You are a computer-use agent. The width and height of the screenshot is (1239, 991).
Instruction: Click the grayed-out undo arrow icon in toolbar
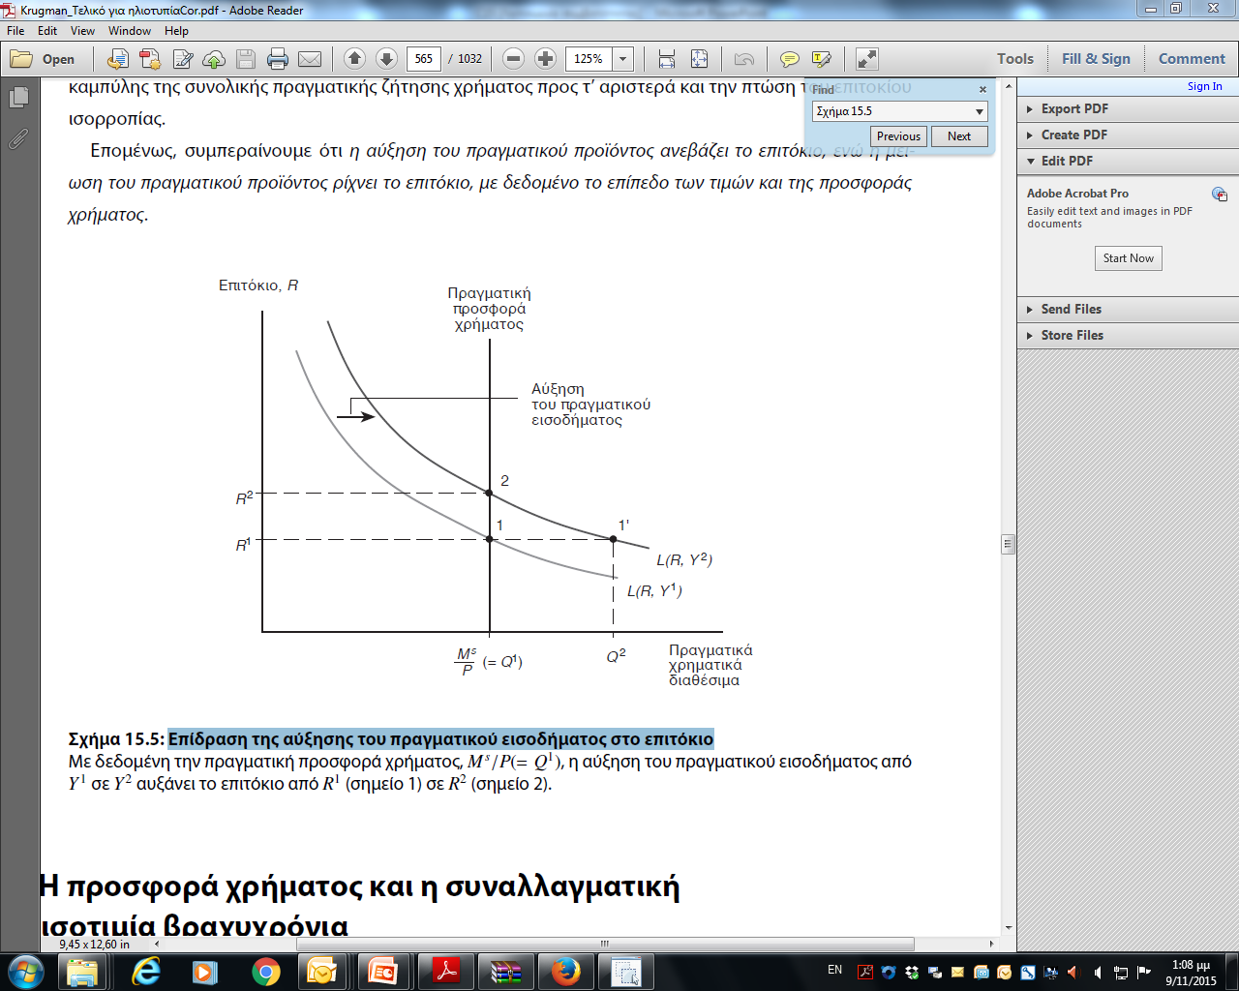tap(743, 59)
